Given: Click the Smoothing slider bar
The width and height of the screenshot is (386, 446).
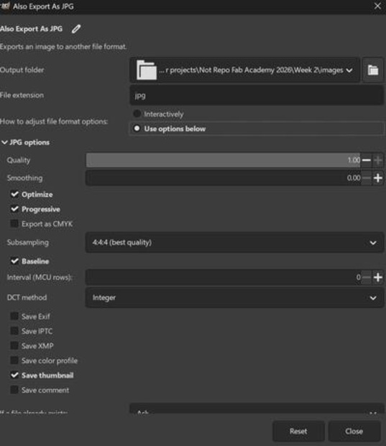Looking at the screenshot, I should click(x=223, y=178).
